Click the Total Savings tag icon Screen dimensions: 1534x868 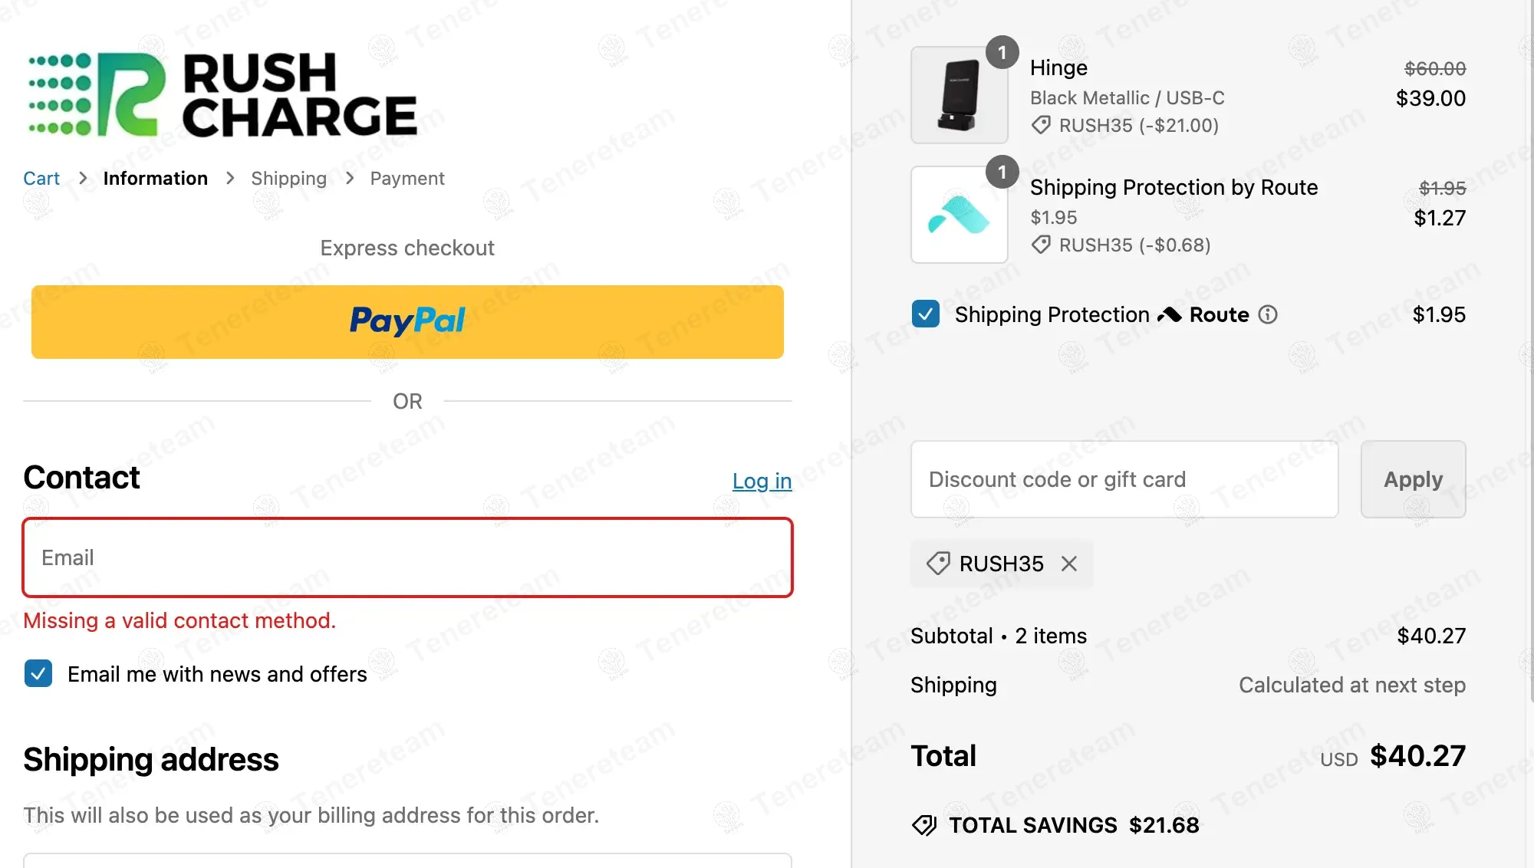924,825
